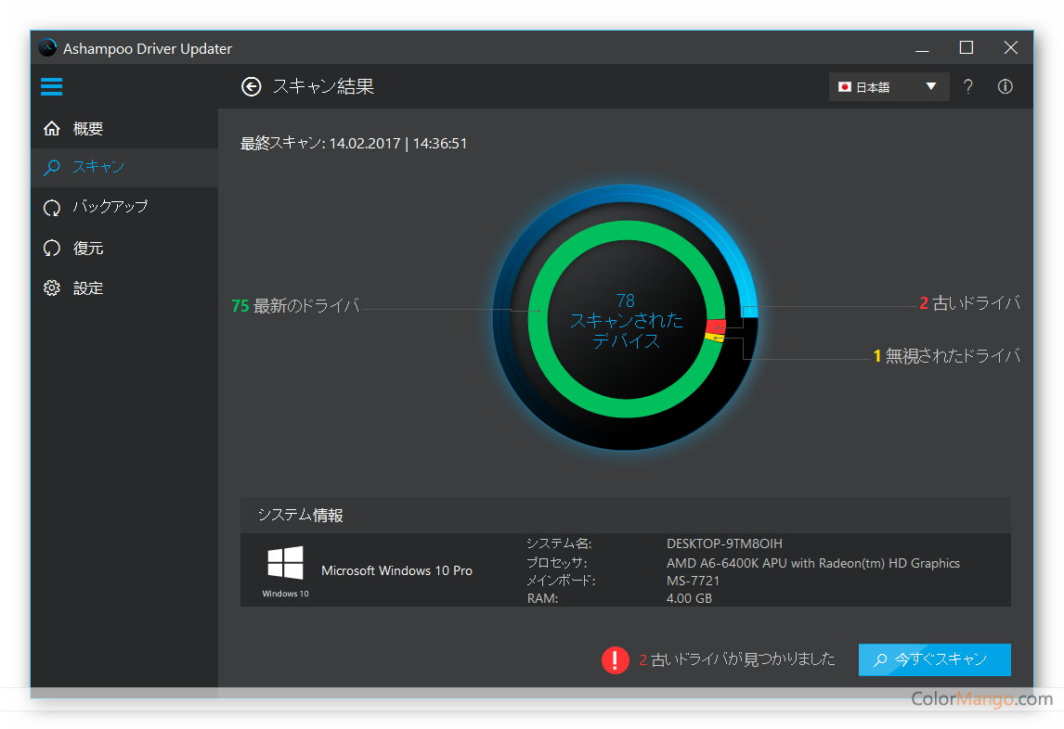Click the red exclamation warning icon

[615, 659]
